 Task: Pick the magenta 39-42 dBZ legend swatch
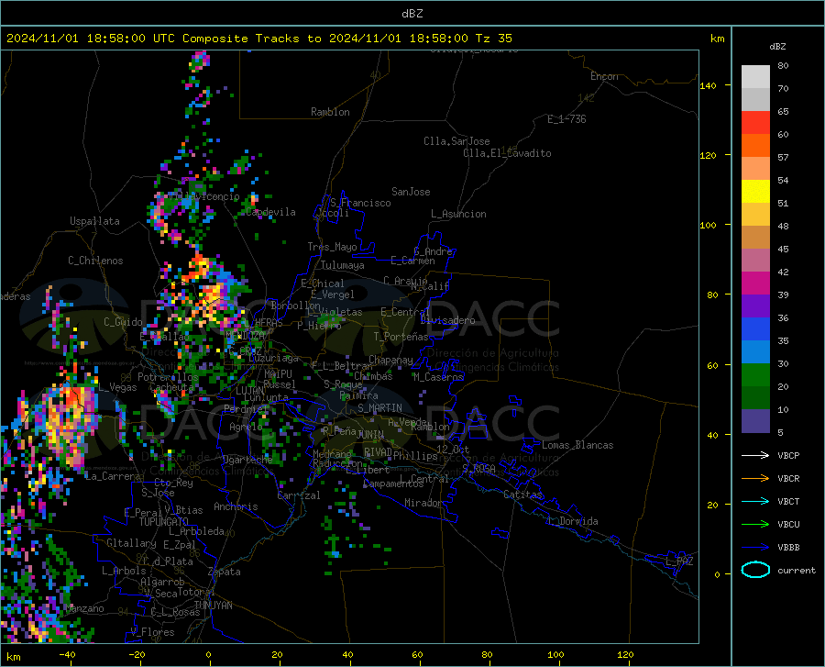(x=755, y=283)
